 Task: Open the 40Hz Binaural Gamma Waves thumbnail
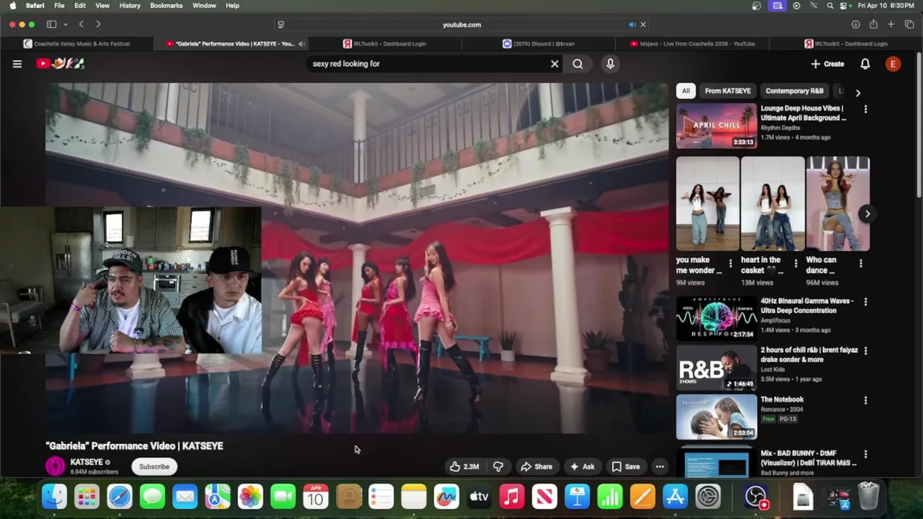716,319
